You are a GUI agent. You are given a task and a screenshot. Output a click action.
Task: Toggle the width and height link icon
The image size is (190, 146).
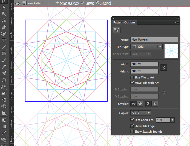tap(163, 68)
